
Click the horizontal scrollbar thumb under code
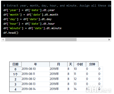41,39
